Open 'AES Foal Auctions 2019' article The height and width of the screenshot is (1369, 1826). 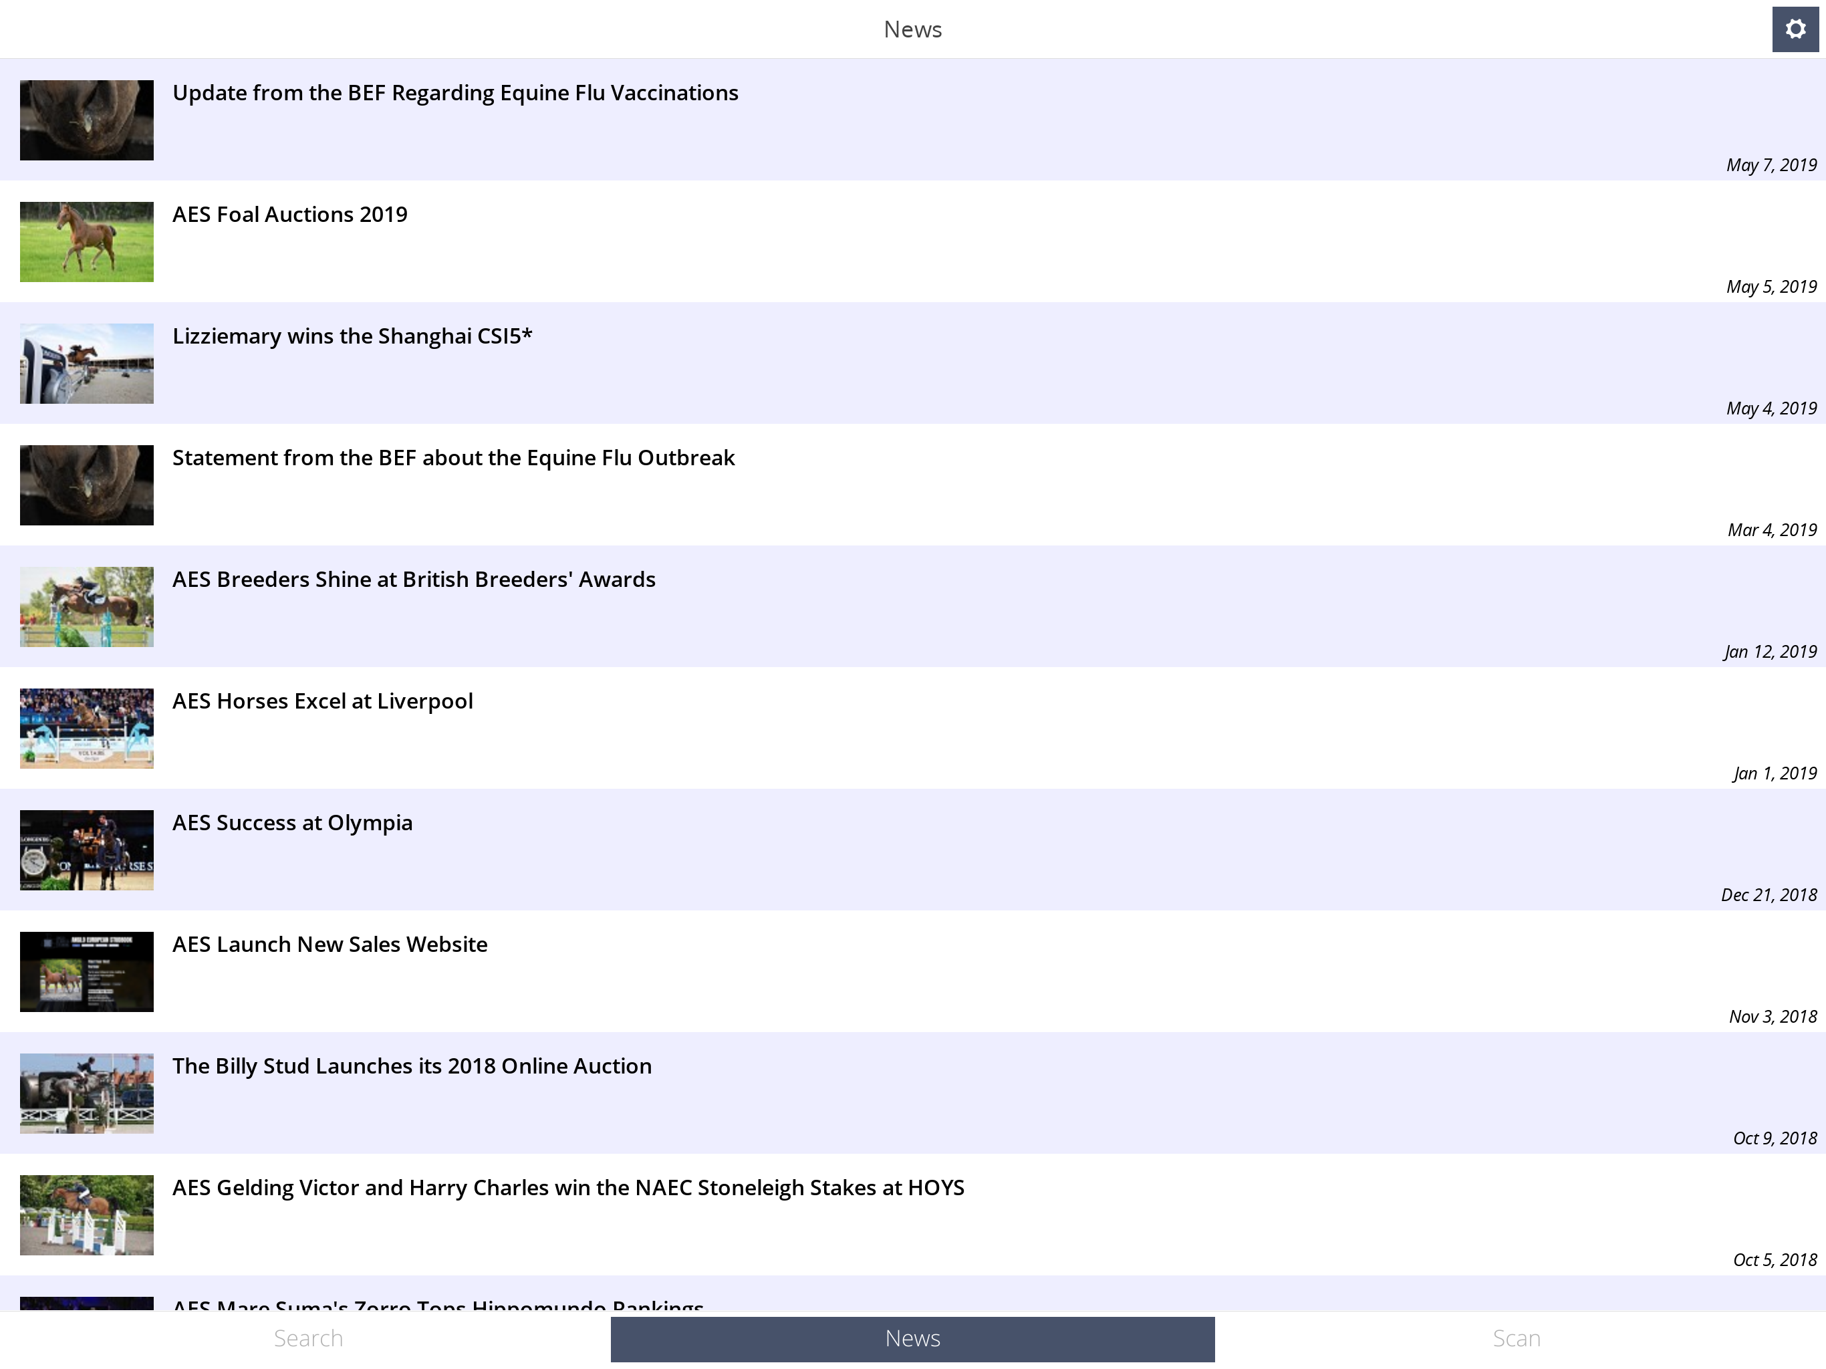point(913,242)
